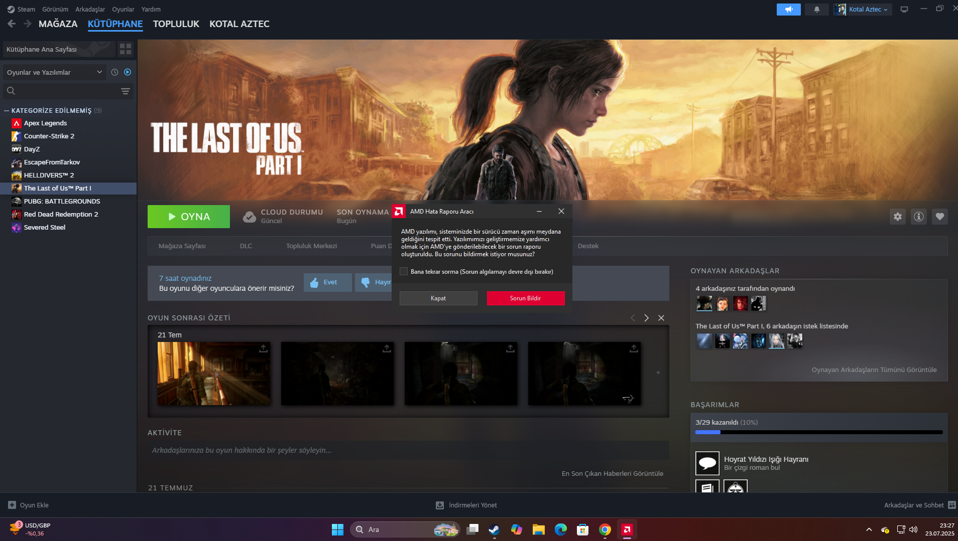Viewport: 958px width, 541px height.
Task: Open the Kotal Aztec account dropdown
Action: pos(863,10)
